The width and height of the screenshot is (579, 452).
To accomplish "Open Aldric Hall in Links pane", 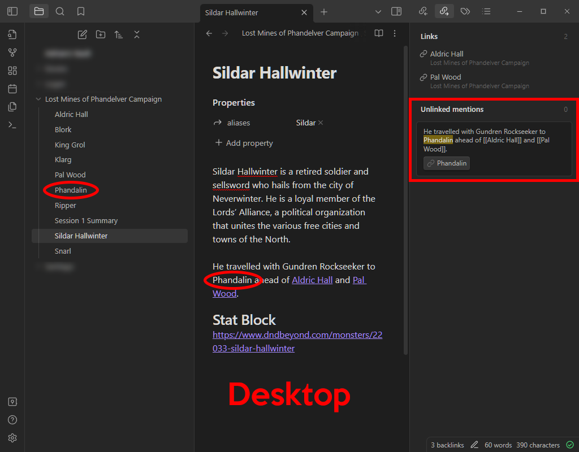I will (447, 54).
